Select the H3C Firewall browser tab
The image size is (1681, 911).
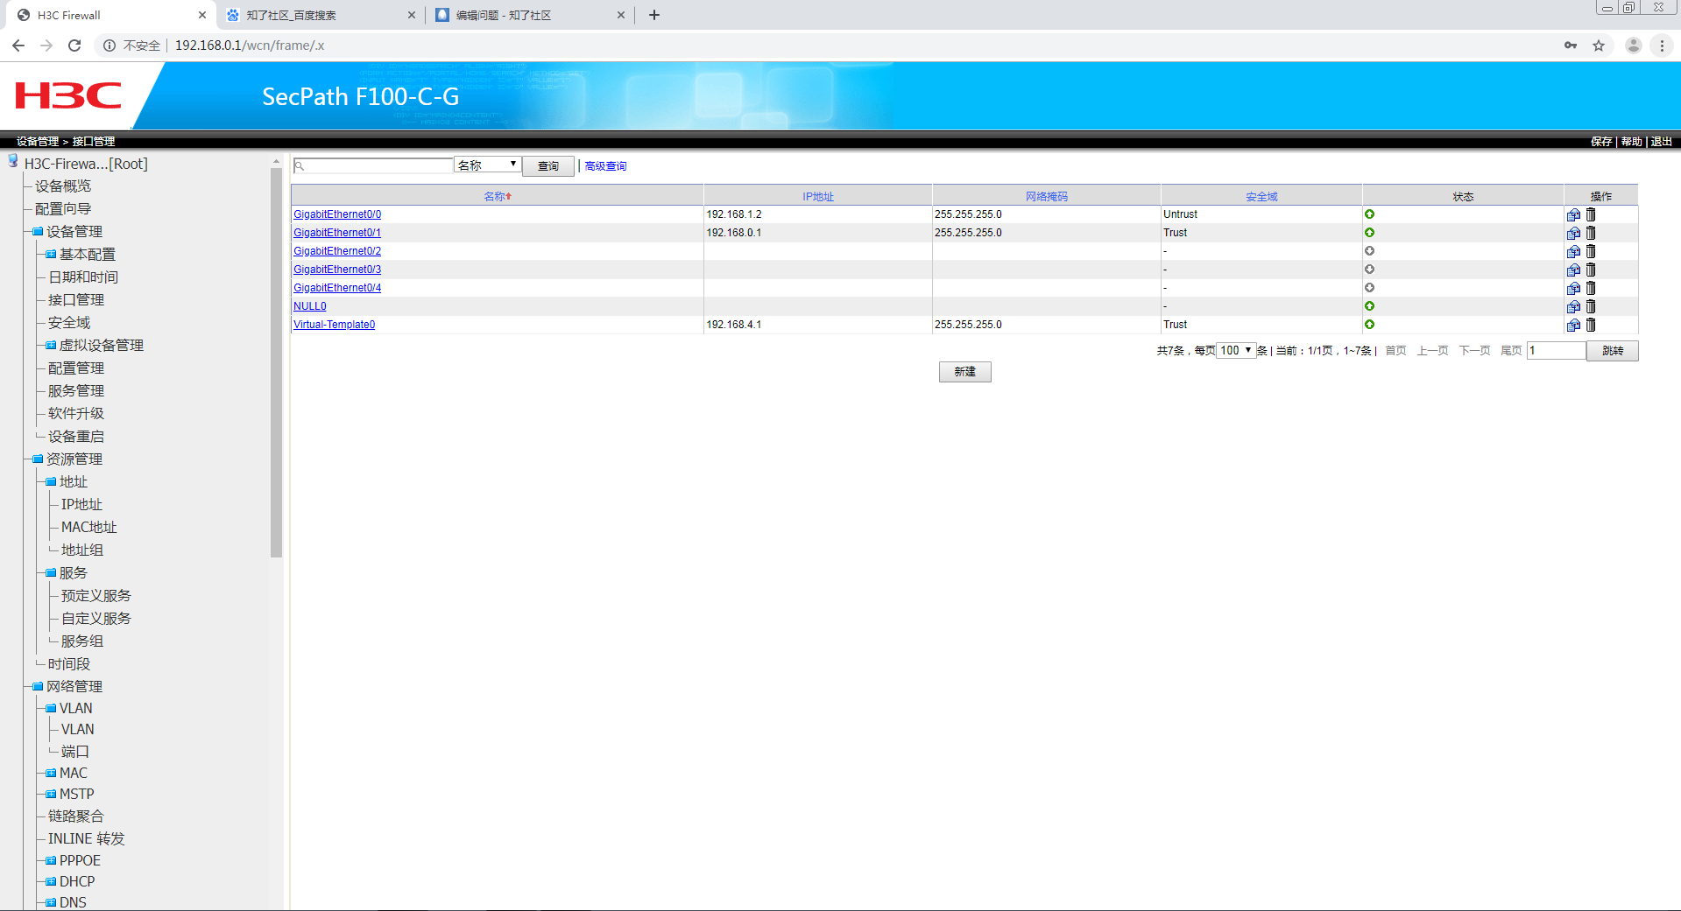point(111,15)
